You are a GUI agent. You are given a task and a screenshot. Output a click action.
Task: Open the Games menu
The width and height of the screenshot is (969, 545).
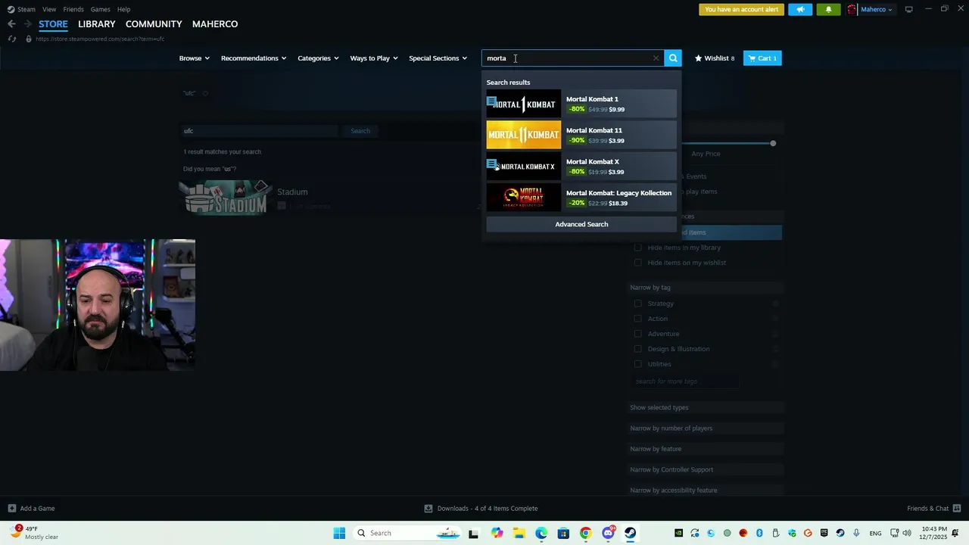point(100,9)
